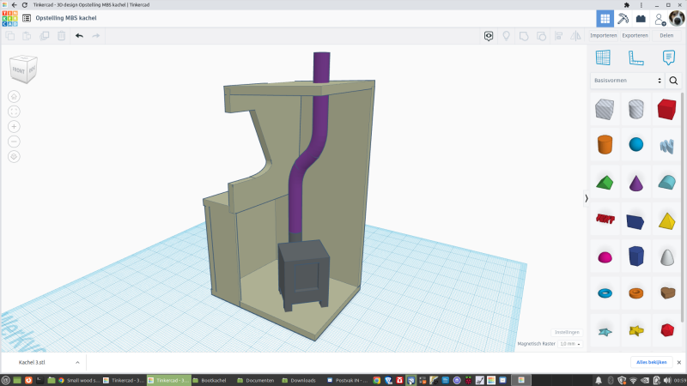Open the Workplane tool

(603, 57)
